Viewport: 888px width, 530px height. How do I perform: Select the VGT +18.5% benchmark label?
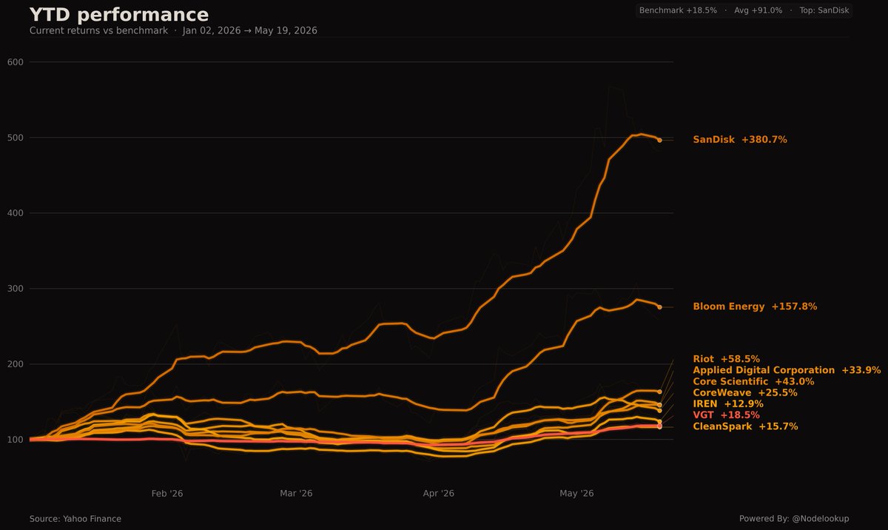pos(726,415)
